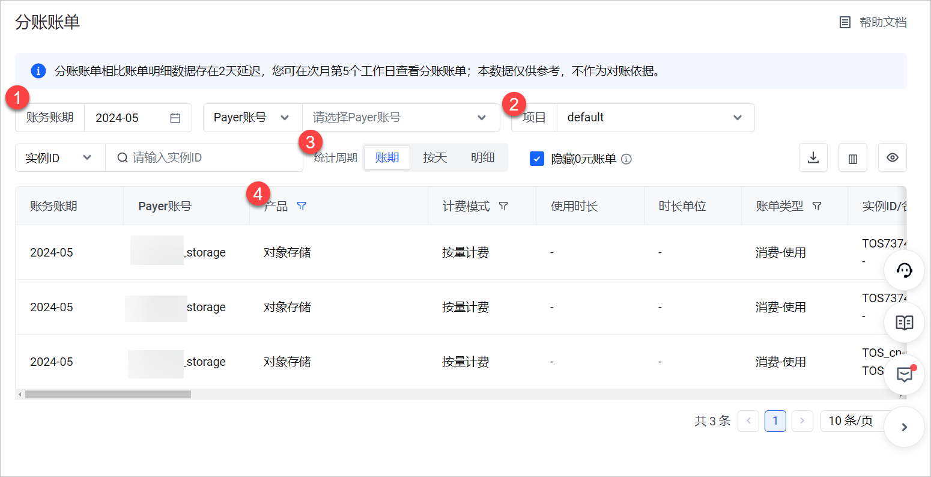Click the 2024-05 billing period date field
The width and height of the screenshot is (931, 477).
(138, 118)
